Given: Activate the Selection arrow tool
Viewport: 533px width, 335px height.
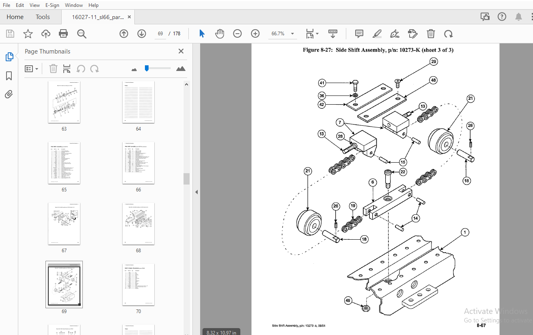Looking at the screenshot, I should pyautogui.click(x=202, y=34).
